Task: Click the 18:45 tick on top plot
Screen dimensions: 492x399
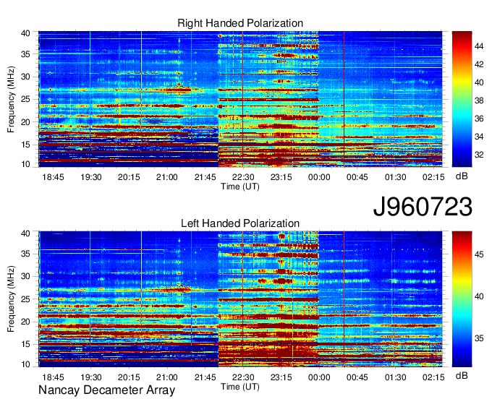Action: (x=53, y=177)
